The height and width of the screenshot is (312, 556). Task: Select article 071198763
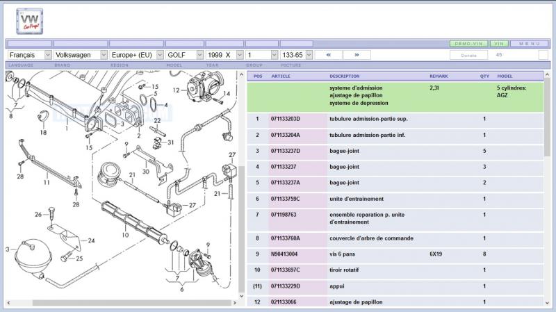284,215
